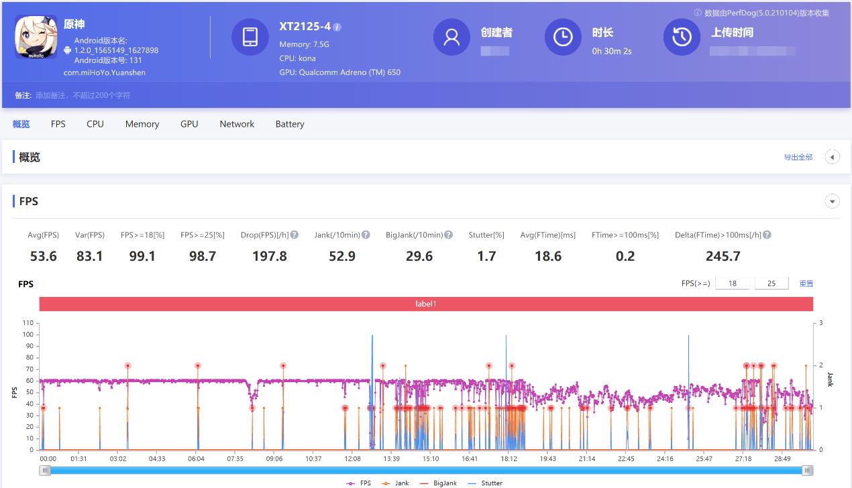This screenshot has height=488, width=852.
Task: Switch to the CPU tab
Action: click(x=94, y=124)
